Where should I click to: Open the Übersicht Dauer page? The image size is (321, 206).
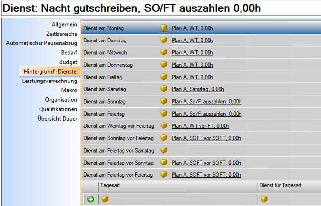57,119
